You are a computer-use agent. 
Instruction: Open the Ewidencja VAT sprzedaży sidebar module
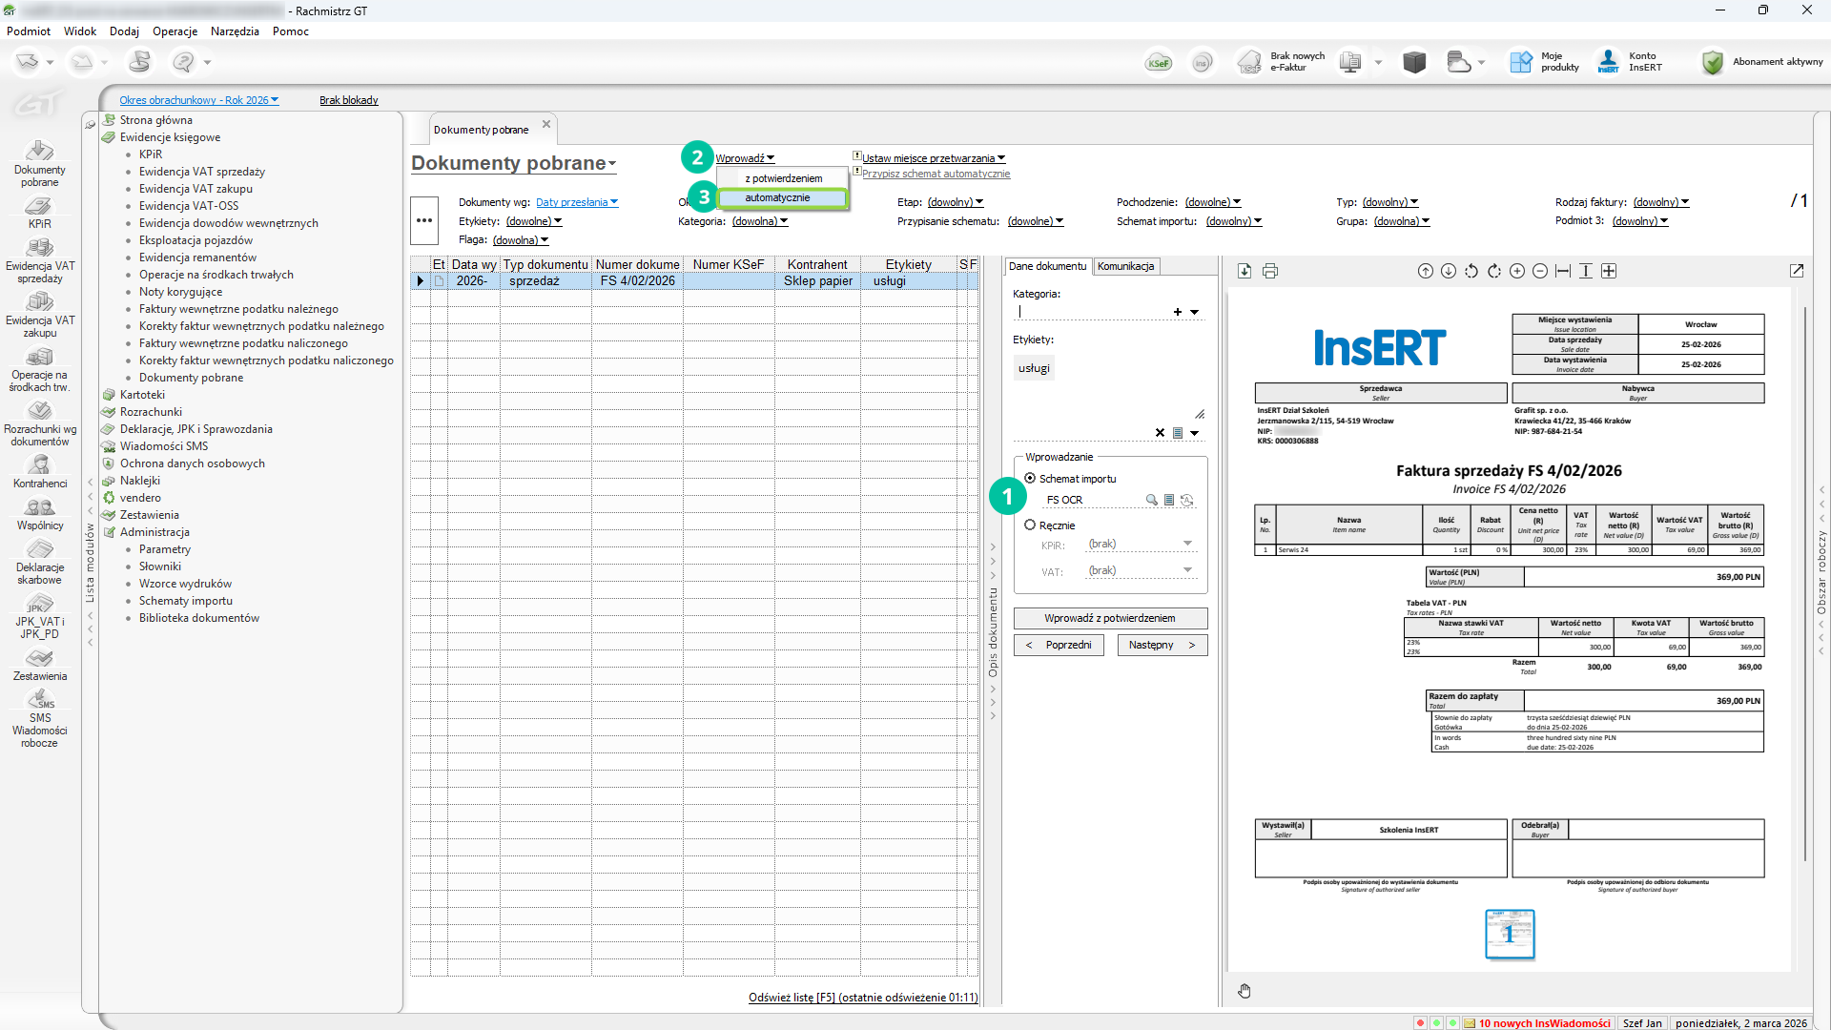coord(39,259)
